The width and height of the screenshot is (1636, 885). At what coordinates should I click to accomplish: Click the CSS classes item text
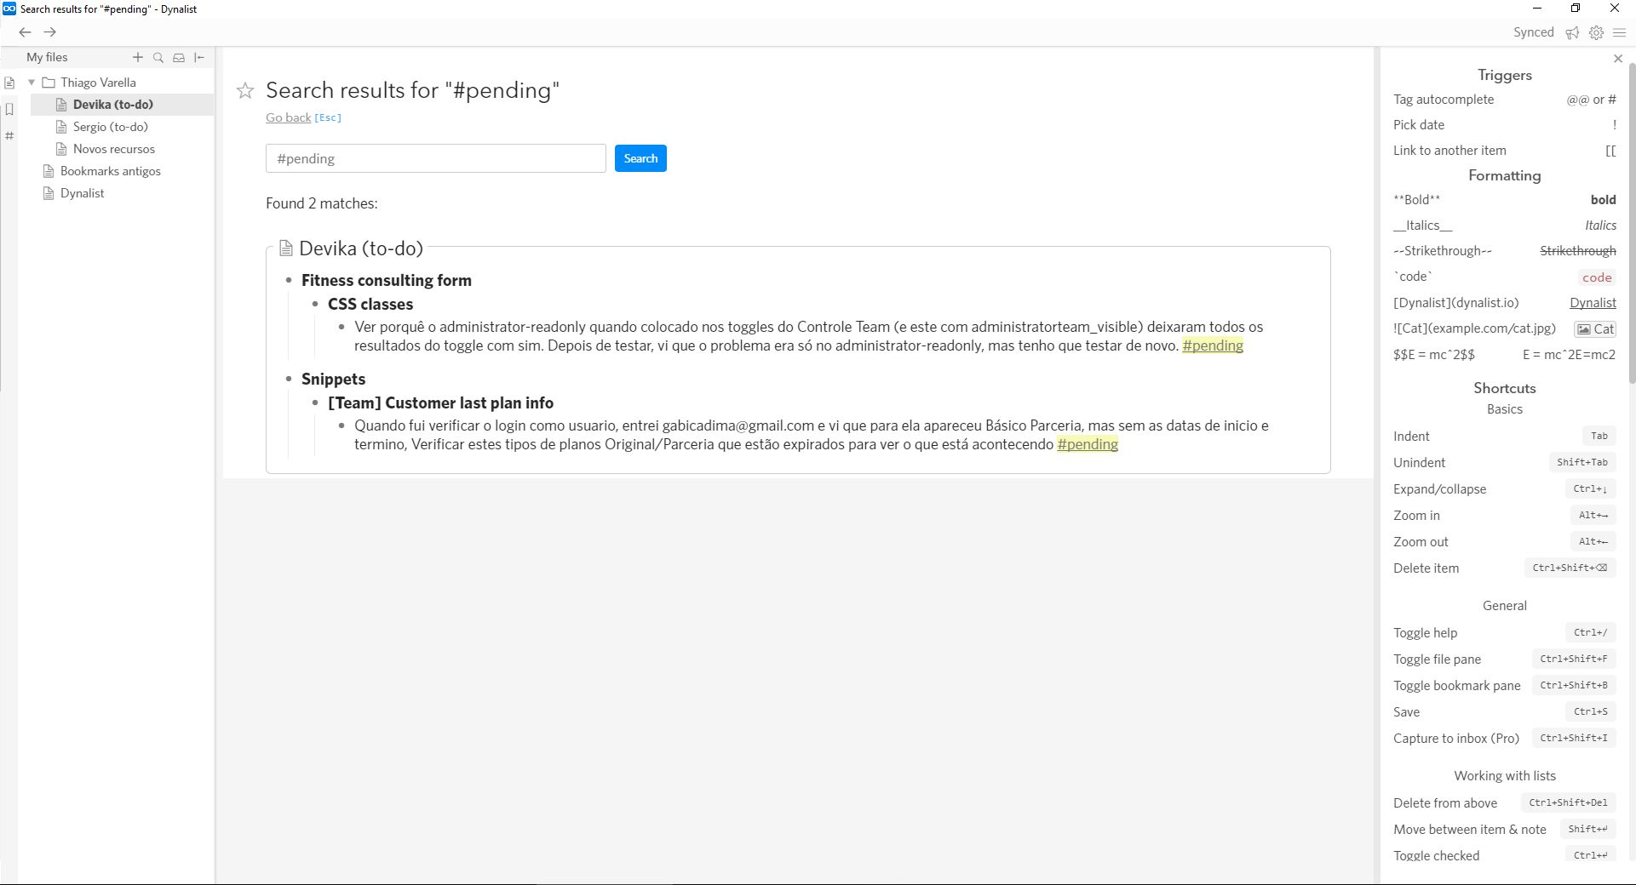tap(370, 305)
